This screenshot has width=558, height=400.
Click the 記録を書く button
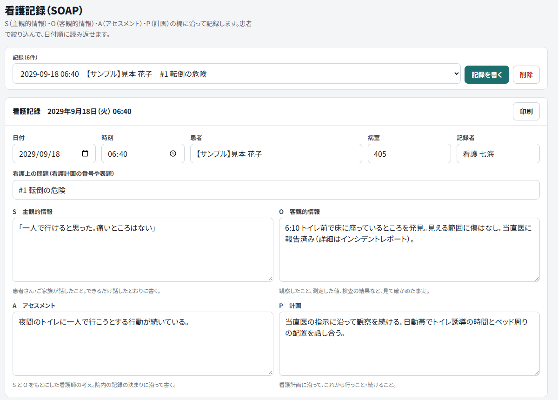tap(487, 74)
